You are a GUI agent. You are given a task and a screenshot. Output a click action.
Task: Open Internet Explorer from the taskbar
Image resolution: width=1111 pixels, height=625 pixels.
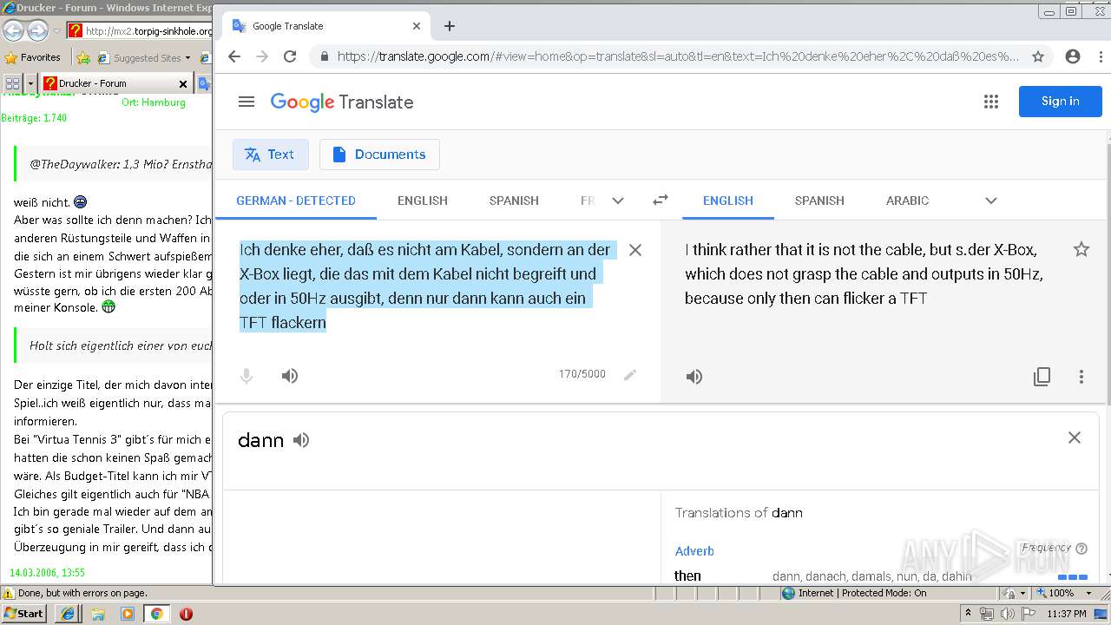pos(69,614)
